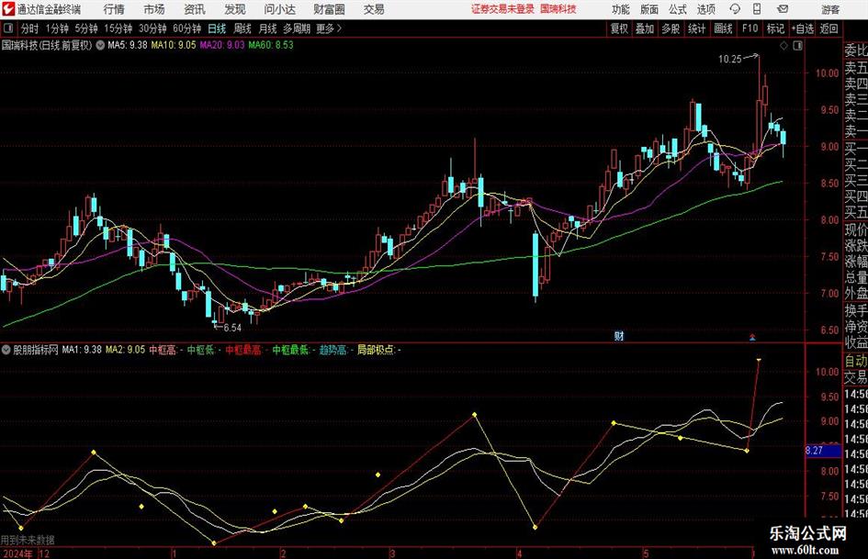Open the 公式 menu
The width and height of the screenshot is (868, 559).
click(x=678, y=9)
